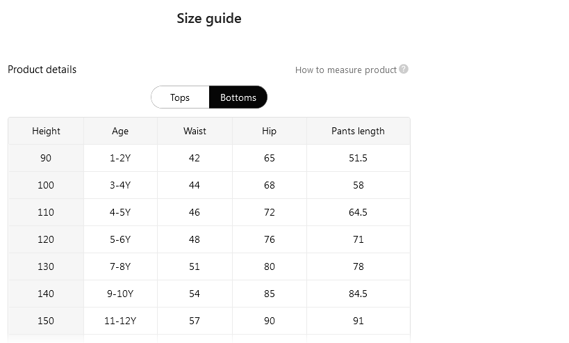Click the Height column header

point(46,131)
